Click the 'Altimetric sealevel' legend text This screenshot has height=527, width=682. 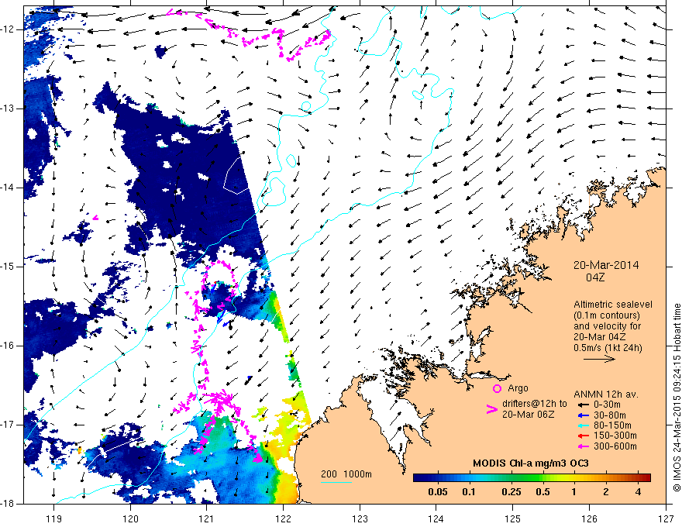click(x=613, y=305)
